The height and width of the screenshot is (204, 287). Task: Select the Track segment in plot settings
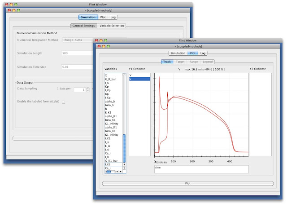coord(167,62)
